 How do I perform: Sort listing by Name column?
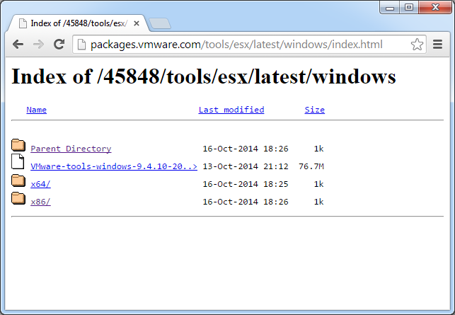(37, 110)
